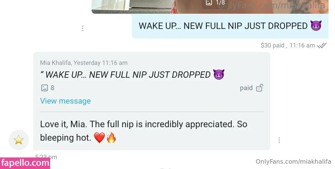Viewport: 335px width, 169px height.
Task: Click the paid label in the quoted message
Action: coord(246,88)
